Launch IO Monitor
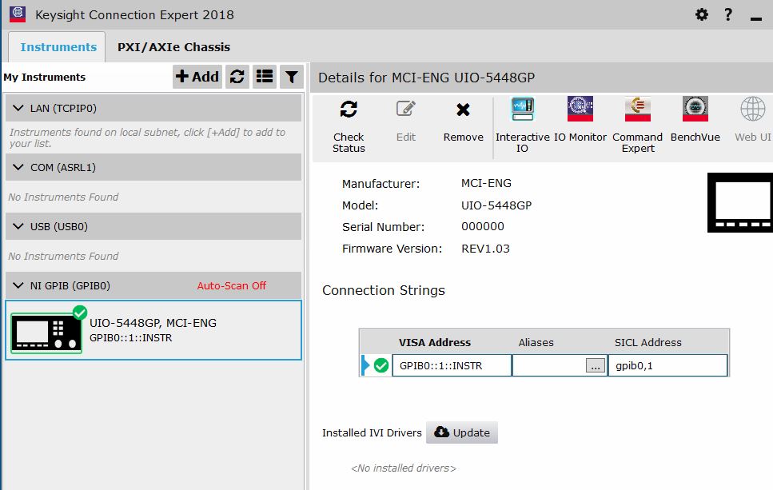This screenshot has width=773, height=490. [x=580, y=120]
